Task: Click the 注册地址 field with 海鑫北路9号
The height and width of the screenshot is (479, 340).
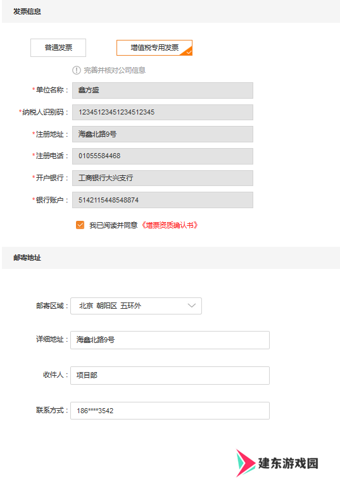Action: pyautogui.click(x=163, y=134)
